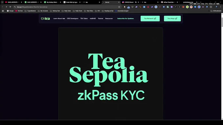
Task: Expand the New Video bookmark folder
Action: [x=89, y=11]
